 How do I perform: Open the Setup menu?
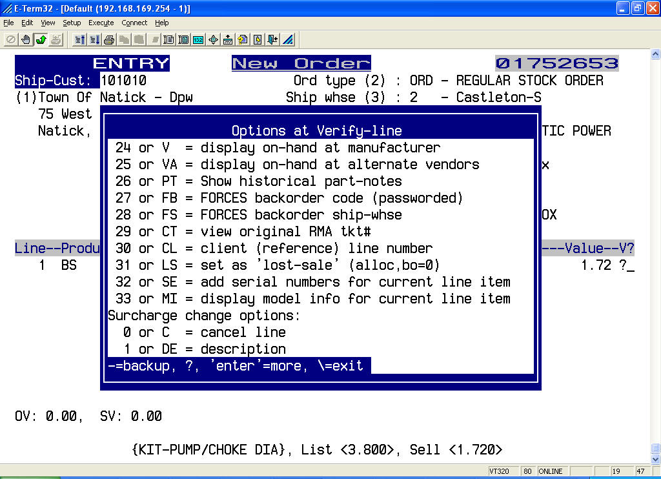[72, 23]
